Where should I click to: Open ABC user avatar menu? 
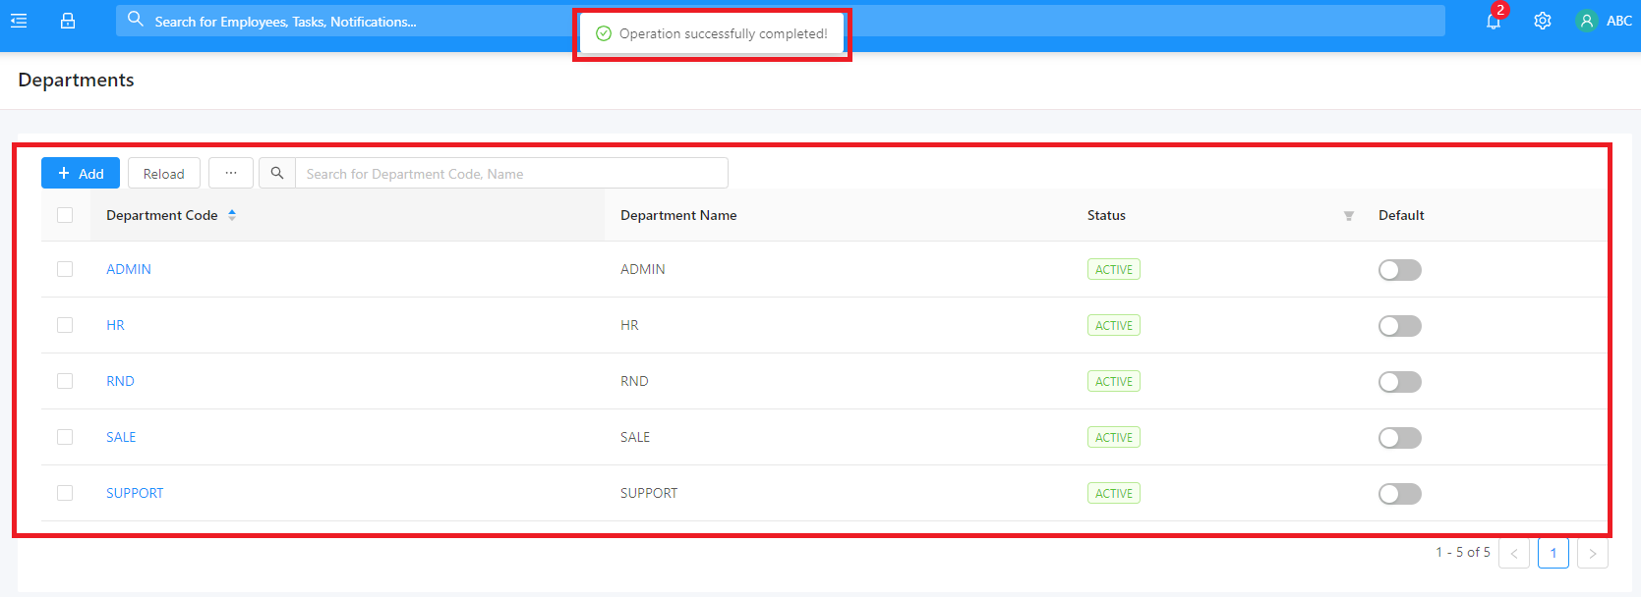pyautogui.click(x=1604, y=21)
